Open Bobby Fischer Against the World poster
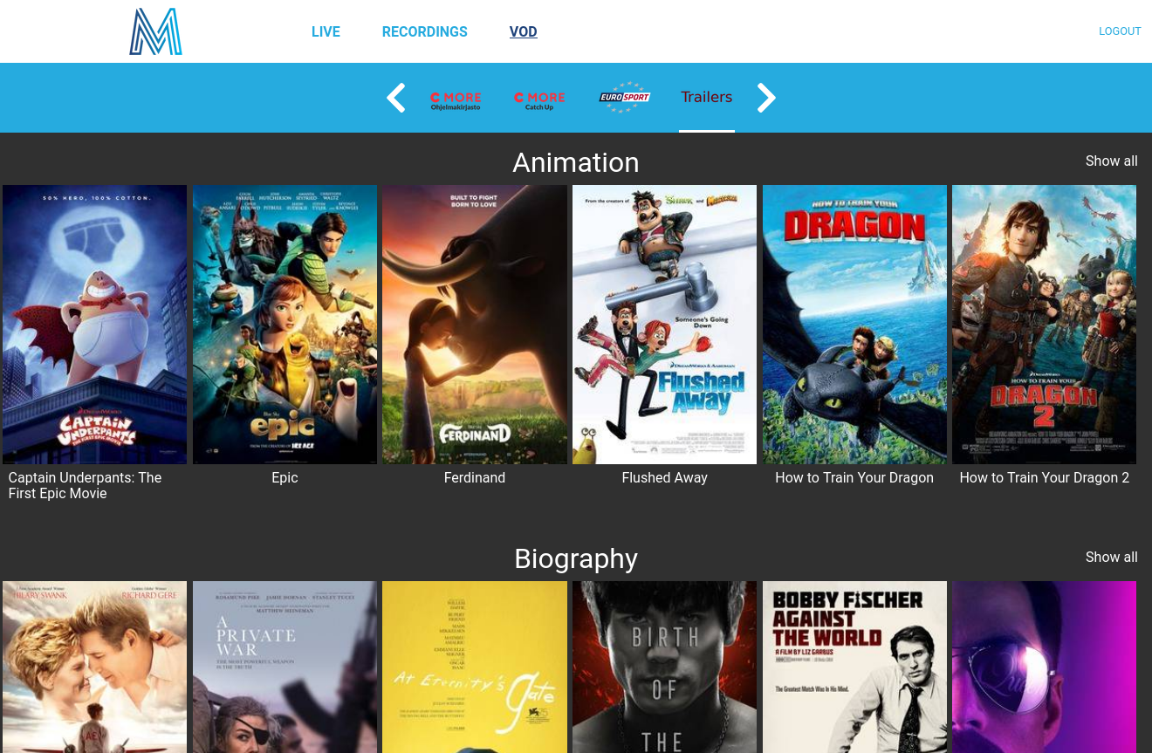The width and height of the screenshot is (1152, 753). 854,667
